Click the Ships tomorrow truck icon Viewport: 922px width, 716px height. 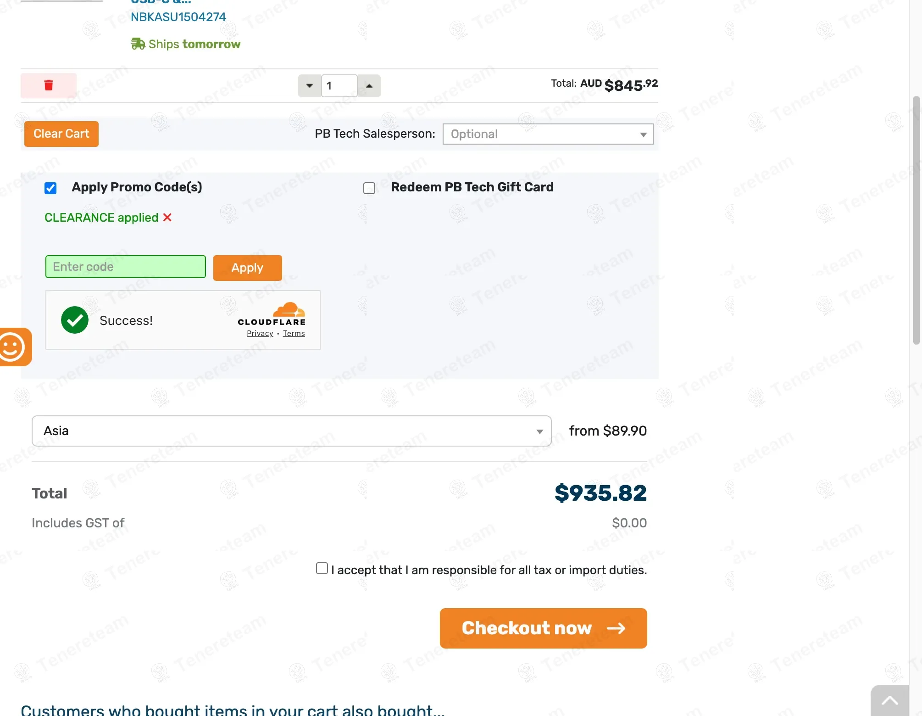pyautogui.click(x=138, y=44)
